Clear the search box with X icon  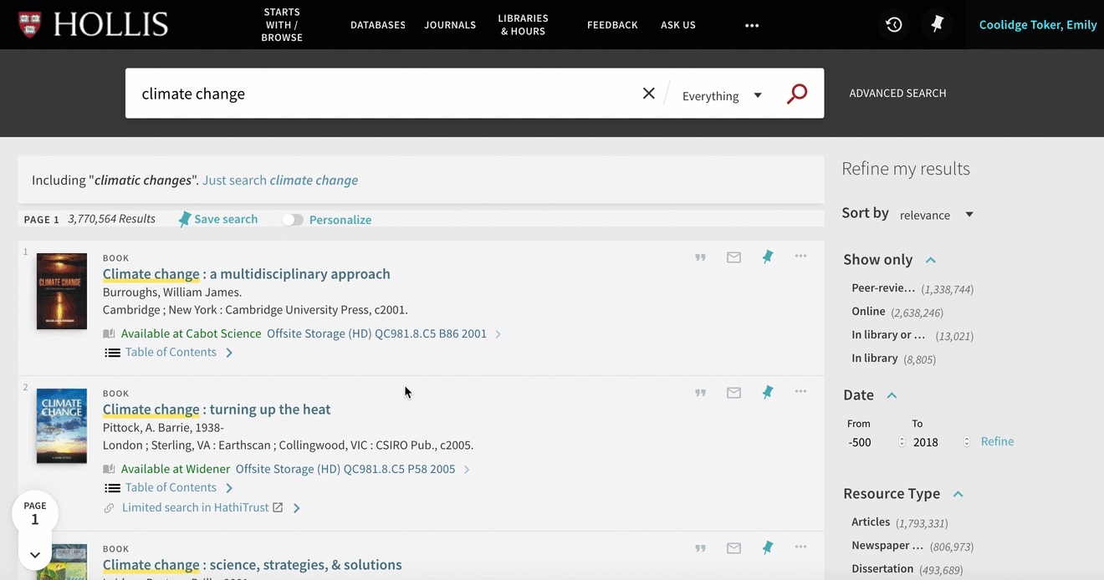click(x=648, y=94)
